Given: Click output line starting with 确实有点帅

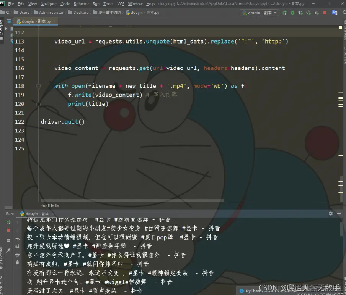Looking at the screenshot, I should pyautogui.click(x=88, y=264).
